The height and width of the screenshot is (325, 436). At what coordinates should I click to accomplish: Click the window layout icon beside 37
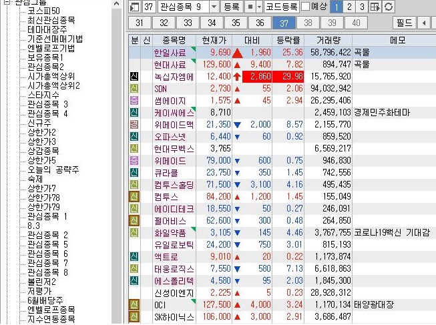pyautogui.click(x=135, y=7)
